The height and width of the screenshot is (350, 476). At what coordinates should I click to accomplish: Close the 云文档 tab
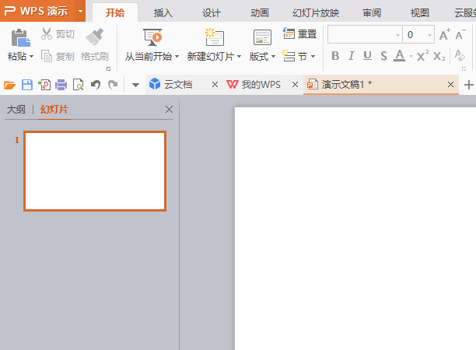point(215,84)
